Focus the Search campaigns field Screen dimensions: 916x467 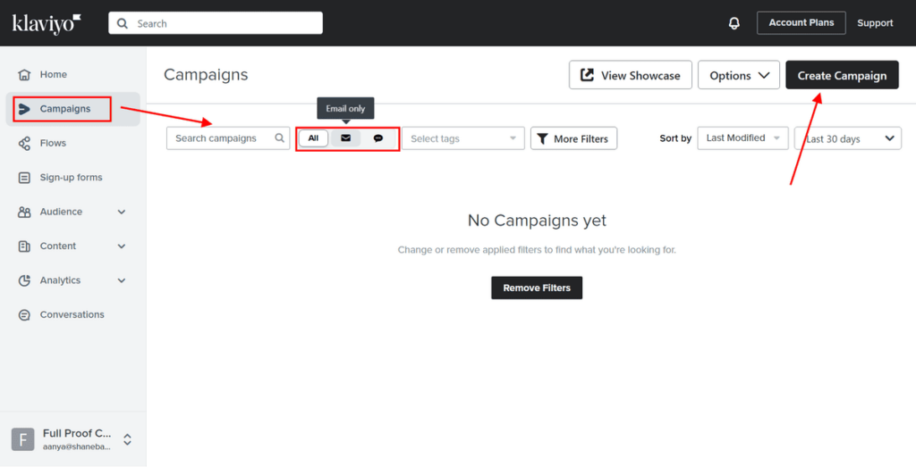click(x=228, y=138)
